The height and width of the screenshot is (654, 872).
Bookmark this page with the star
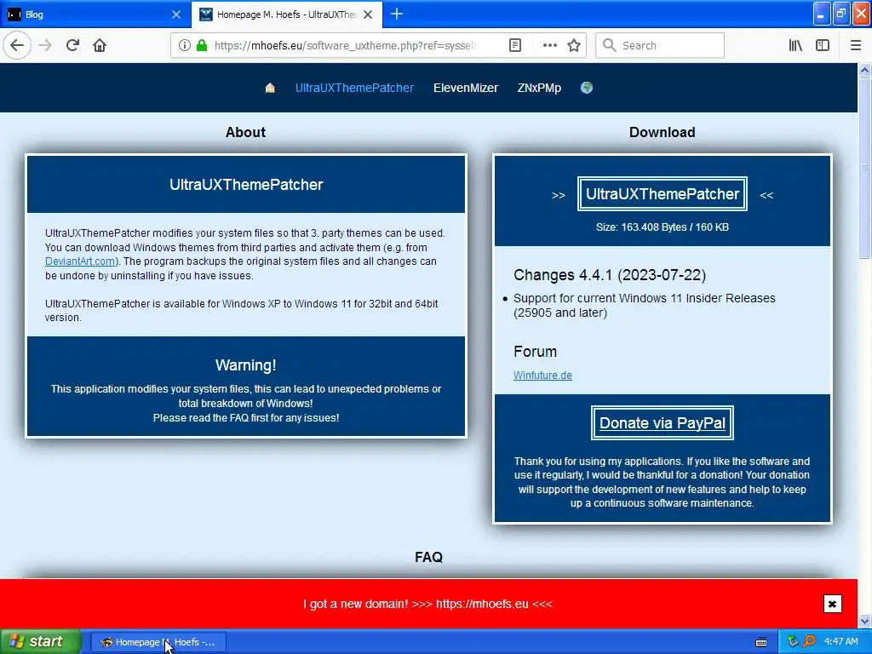(574, 46)
